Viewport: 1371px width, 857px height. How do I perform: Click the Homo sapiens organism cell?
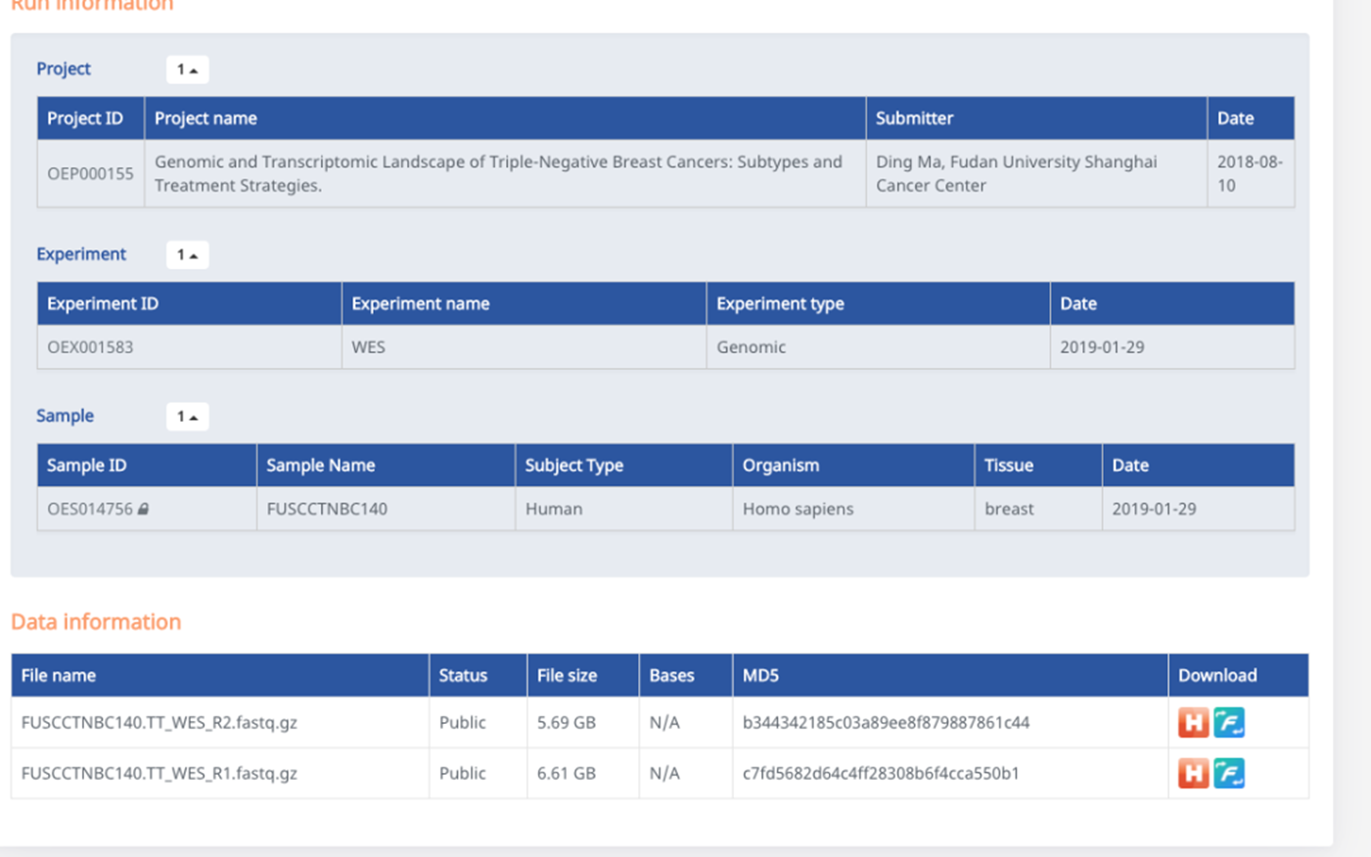pos(853,509)
